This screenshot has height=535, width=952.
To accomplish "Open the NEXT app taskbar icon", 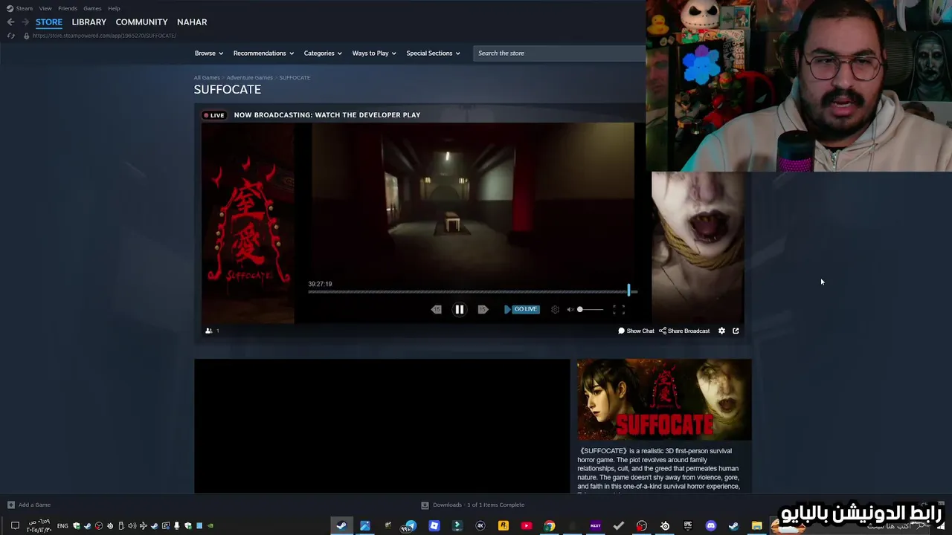I will (x=595, y=525).
